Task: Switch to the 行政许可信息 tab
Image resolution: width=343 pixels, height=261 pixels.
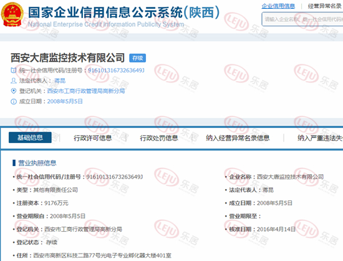Action: click(x=93, y=138)
